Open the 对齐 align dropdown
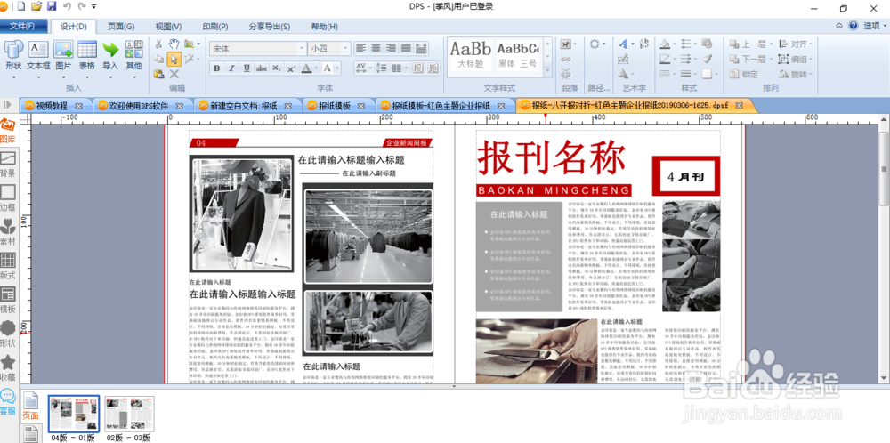 [811, 44]
